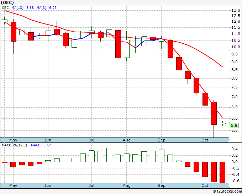242x194 pixels.
Task: Click the 10.0 price axis label
Action: (x=236, y=47)
